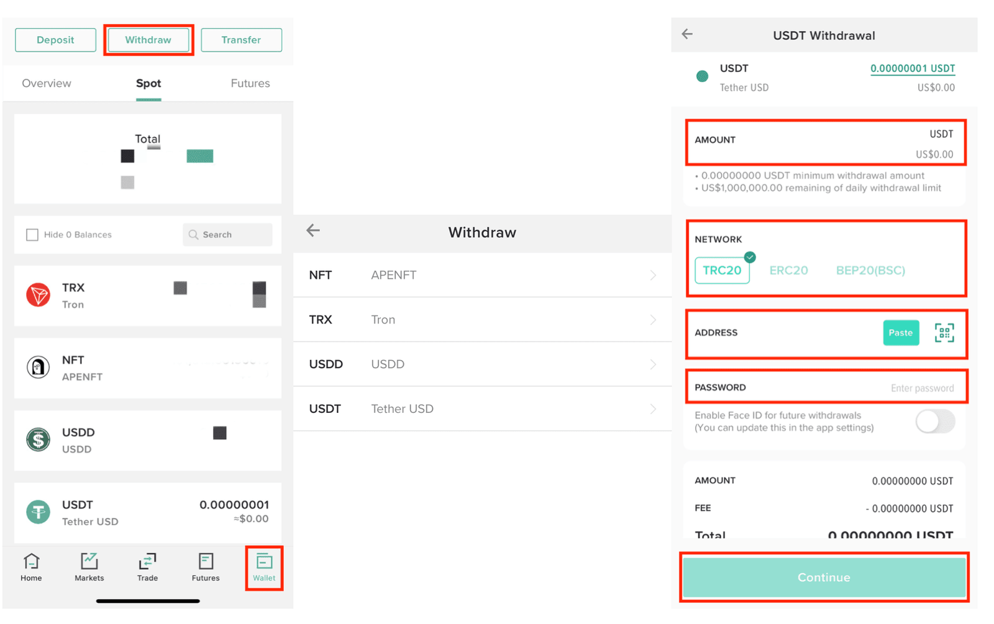The width and height of the screenshot is (994, 624).
Task: Tap the QR code scanner icon in Address field
Action: point(944,333)
